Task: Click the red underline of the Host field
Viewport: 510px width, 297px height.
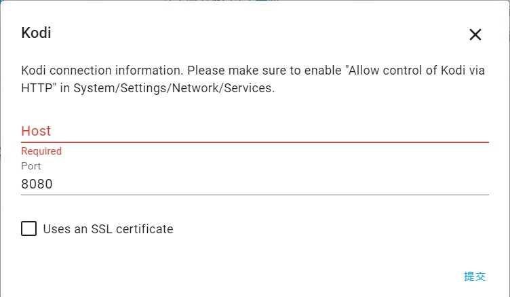Action: (x=254, y=142)
